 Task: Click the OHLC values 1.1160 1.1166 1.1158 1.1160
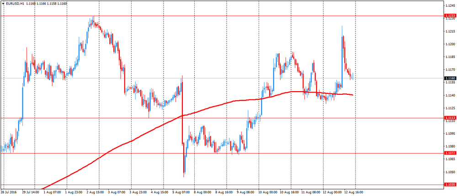pos(47,4)
